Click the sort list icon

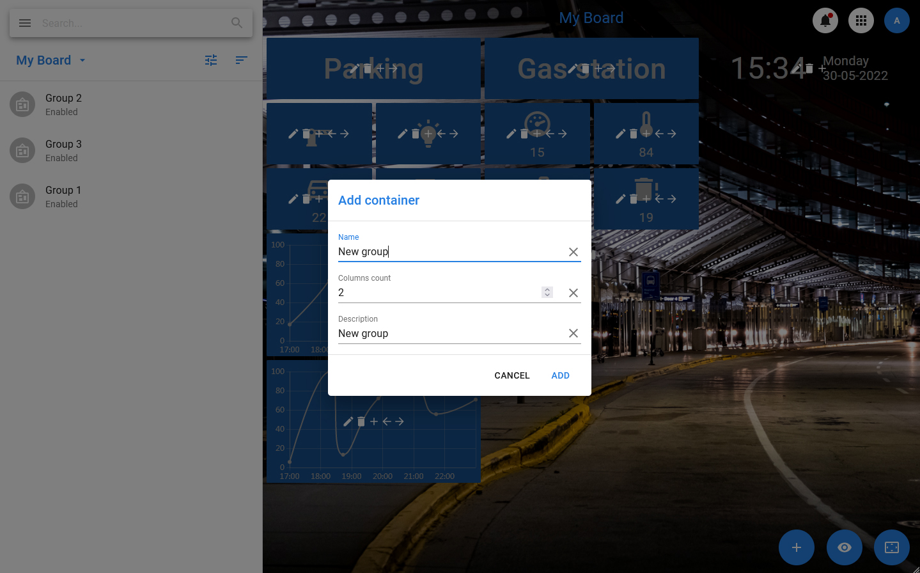click(x=241, y=60)
